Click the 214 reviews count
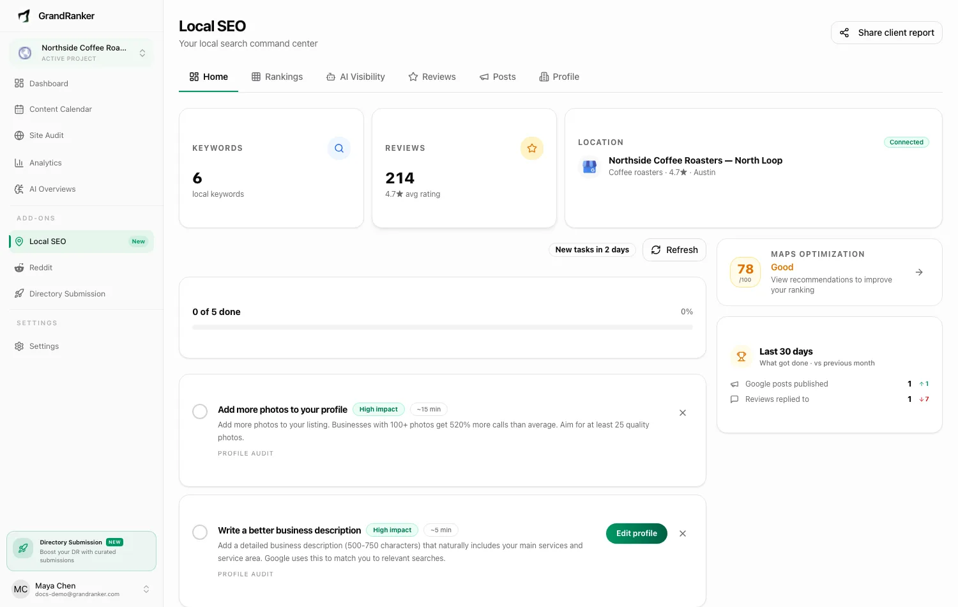This screenshot has width=958, height=607. pyautogui.click(x=400, y=178)
